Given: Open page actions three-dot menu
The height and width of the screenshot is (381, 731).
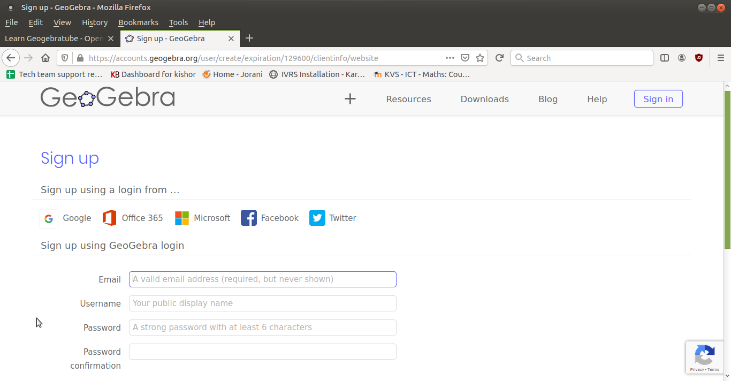Looking at the screenshot, I should tap(450, 58).
